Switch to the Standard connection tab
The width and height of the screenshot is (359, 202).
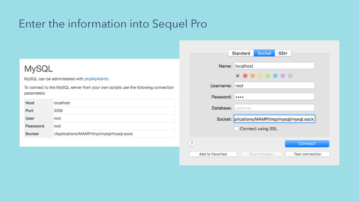pos(241,53)
